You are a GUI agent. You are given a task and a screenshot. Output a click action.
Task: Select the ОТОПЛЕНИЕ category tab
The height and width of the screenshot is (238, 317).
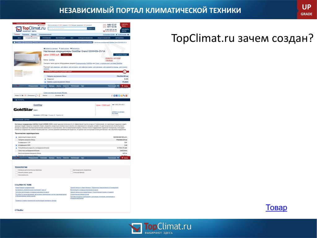pos(46,38)
